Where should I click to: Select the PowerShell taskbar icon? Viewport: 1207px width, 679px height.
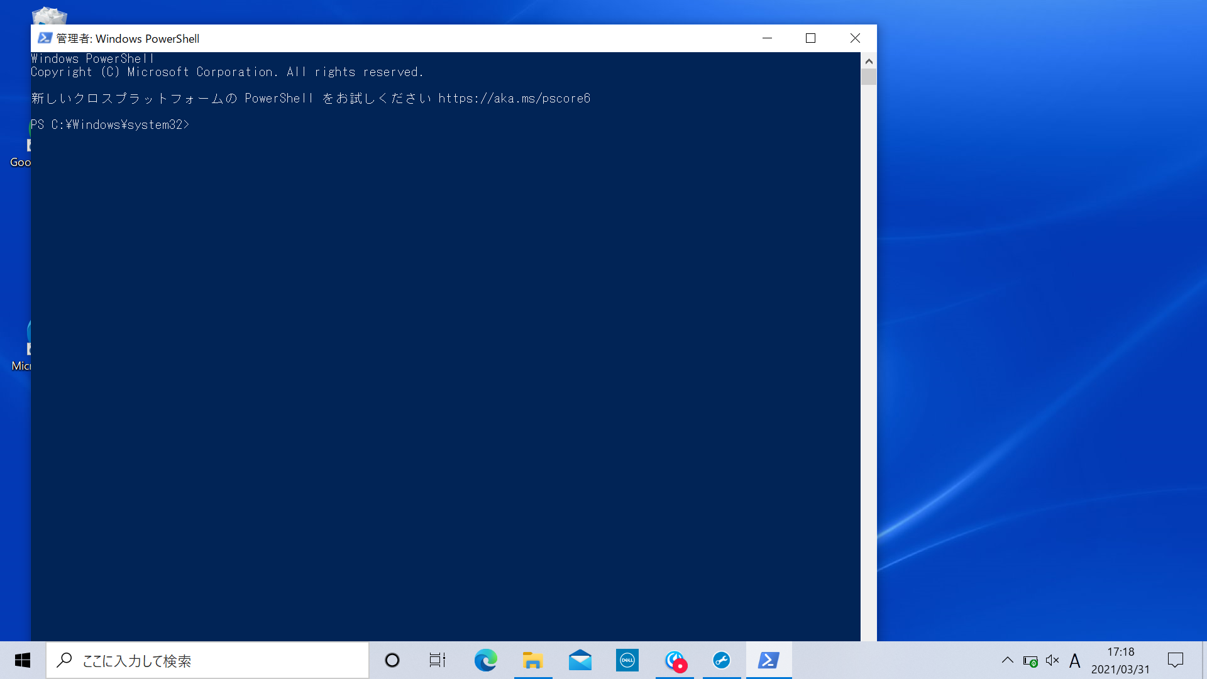point(769,660)
